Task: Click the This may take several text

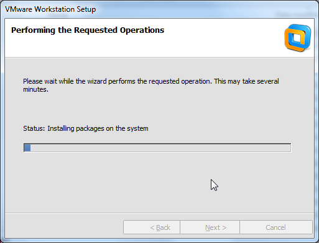Action: pos(246,81)
